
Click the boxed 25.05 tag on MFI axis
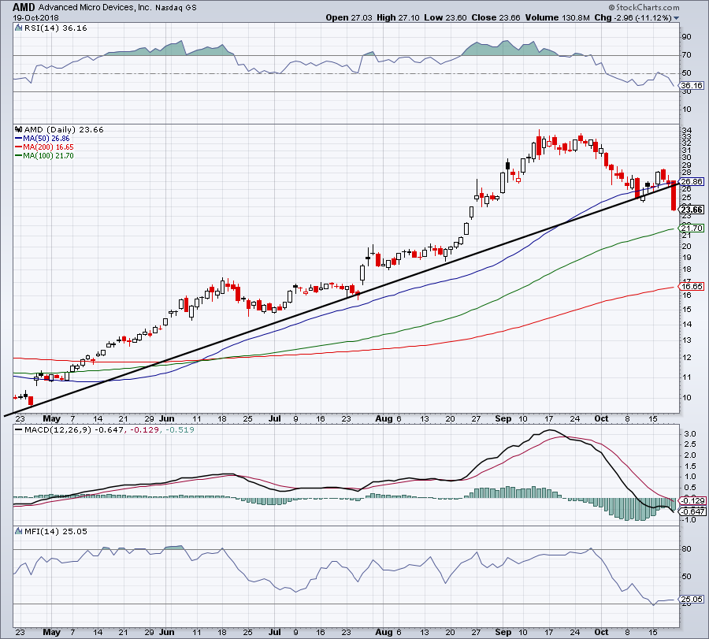(692, 599)
